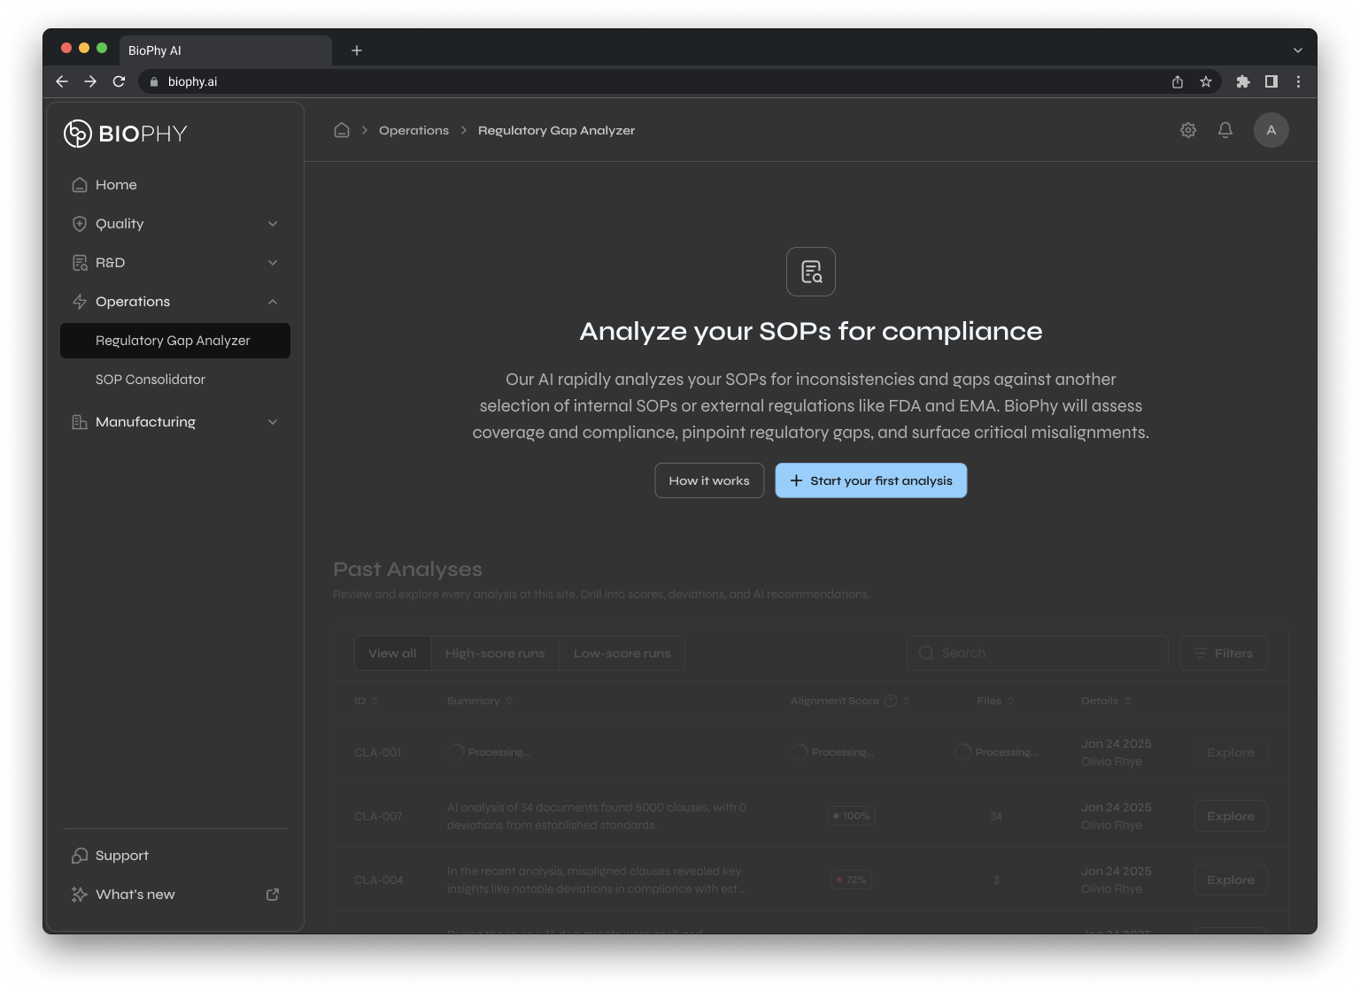
Task: Collapse the Operations section chevron
Action: 273,302
